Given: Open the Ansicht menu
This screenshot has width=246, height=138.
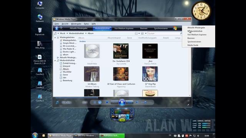Looking at the screenshot, I should pyautogui.click(x=65, y=24).
